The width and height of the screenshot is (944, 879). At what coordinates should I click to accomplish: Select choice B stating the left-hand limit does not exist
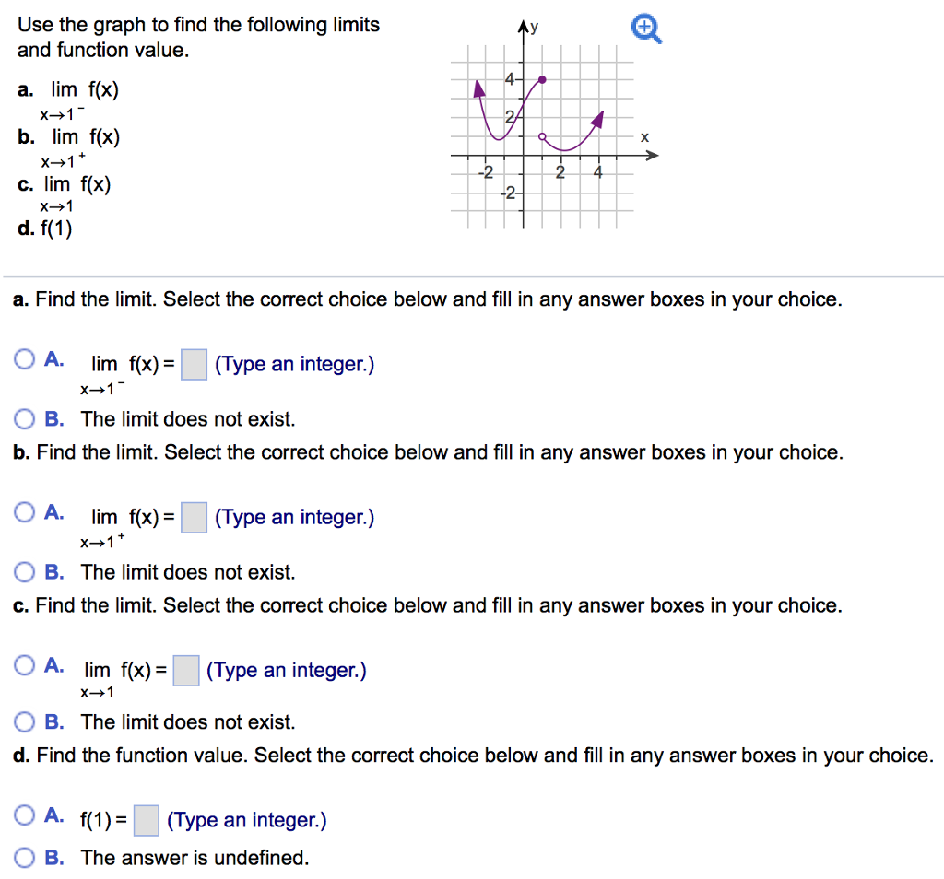coord(23,418)
